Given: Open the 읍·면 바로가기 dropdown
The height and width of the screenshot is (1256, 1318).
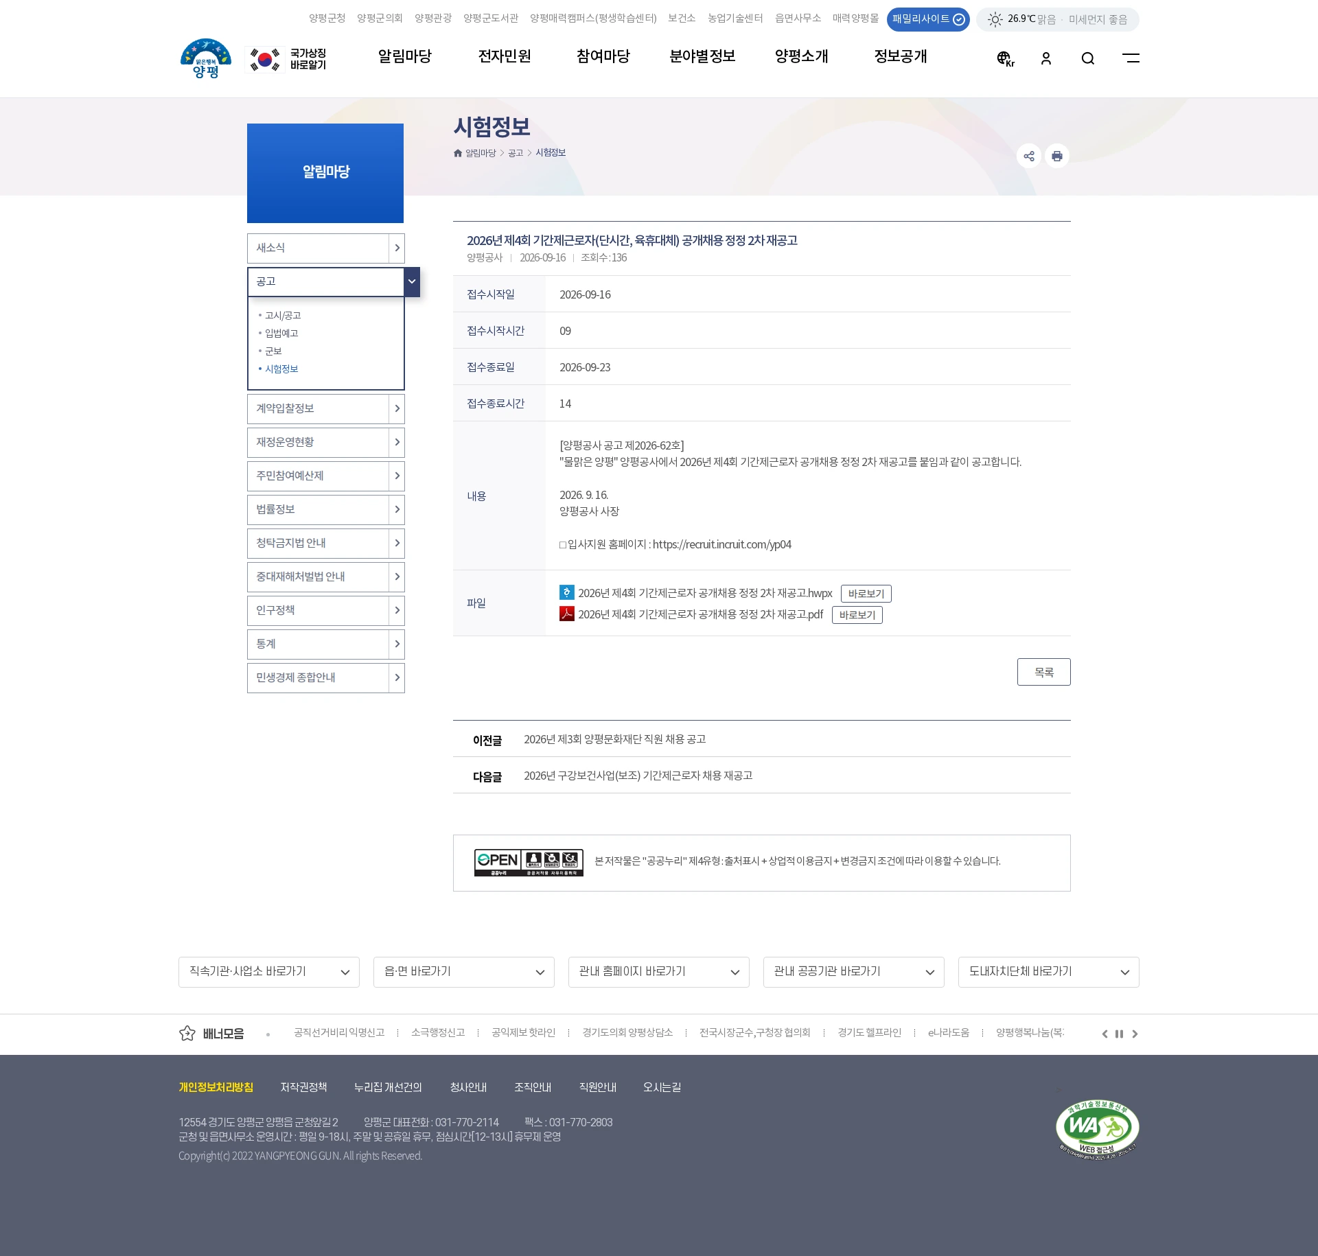Looking at the screenshot, I should pos(464,972).
